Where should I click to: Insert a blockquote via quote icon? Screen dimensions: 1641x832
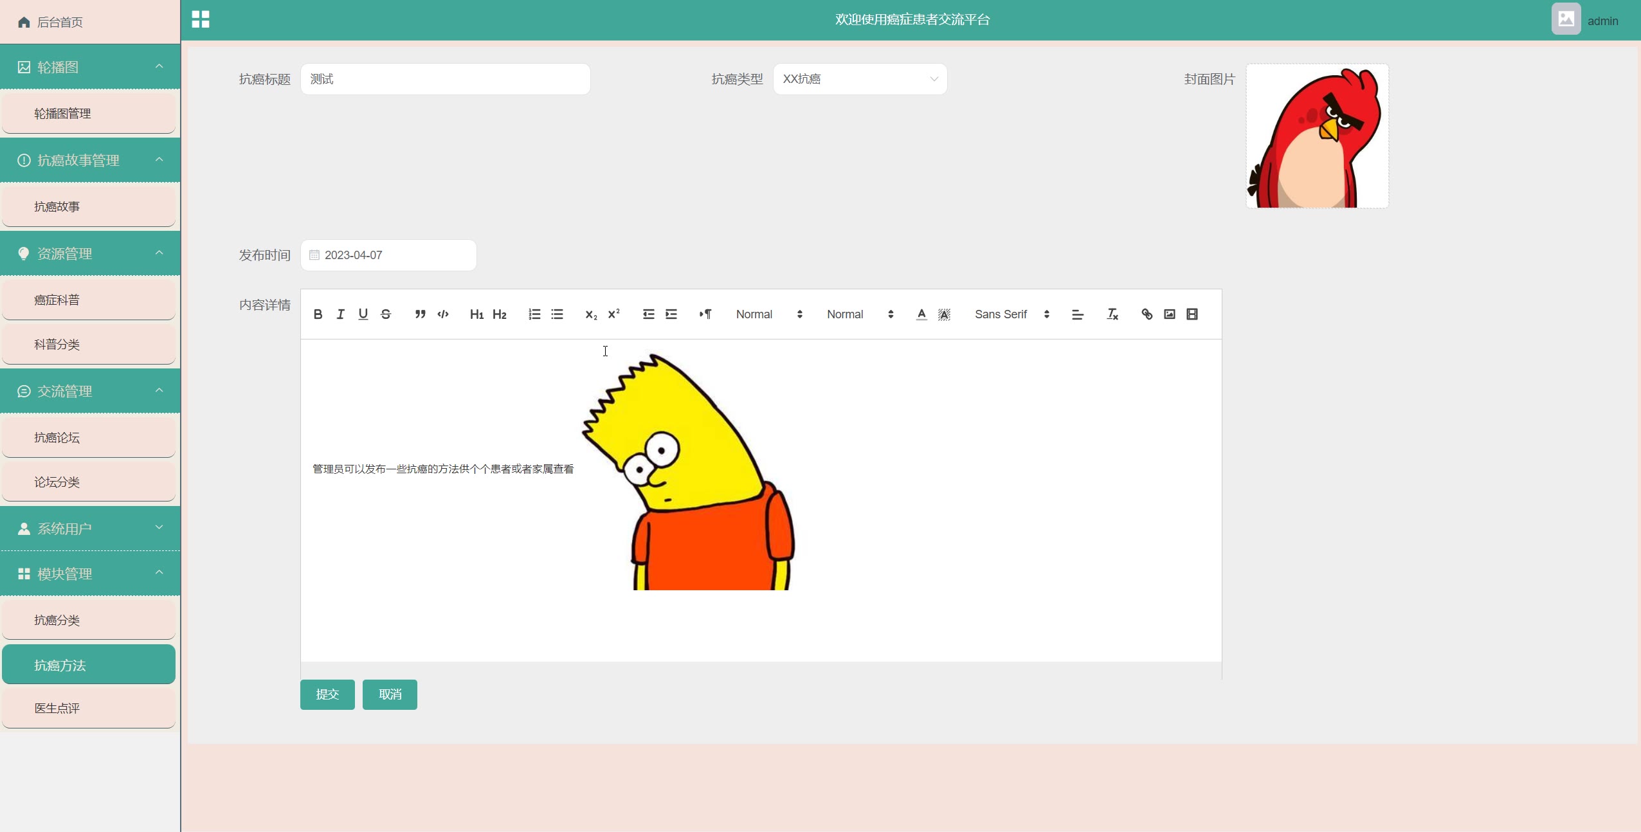pos(420,314)
